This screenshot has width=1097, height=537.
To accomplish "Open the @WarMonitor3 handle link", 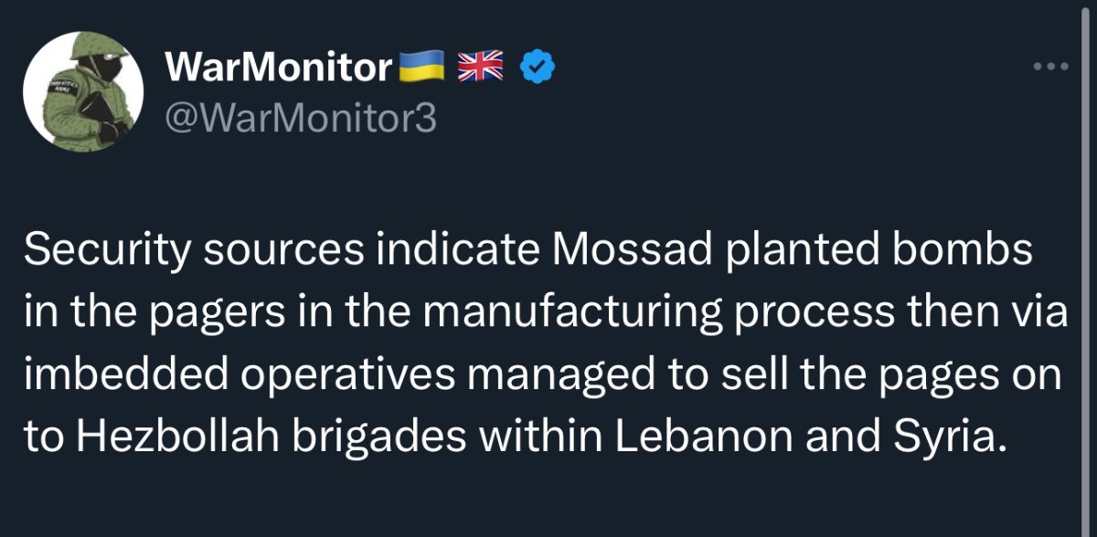I will click(301, 118).
